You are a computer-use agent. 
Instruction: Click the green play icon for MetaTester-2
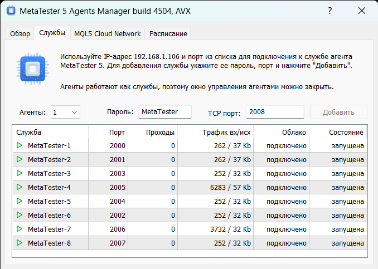[20, 159]
